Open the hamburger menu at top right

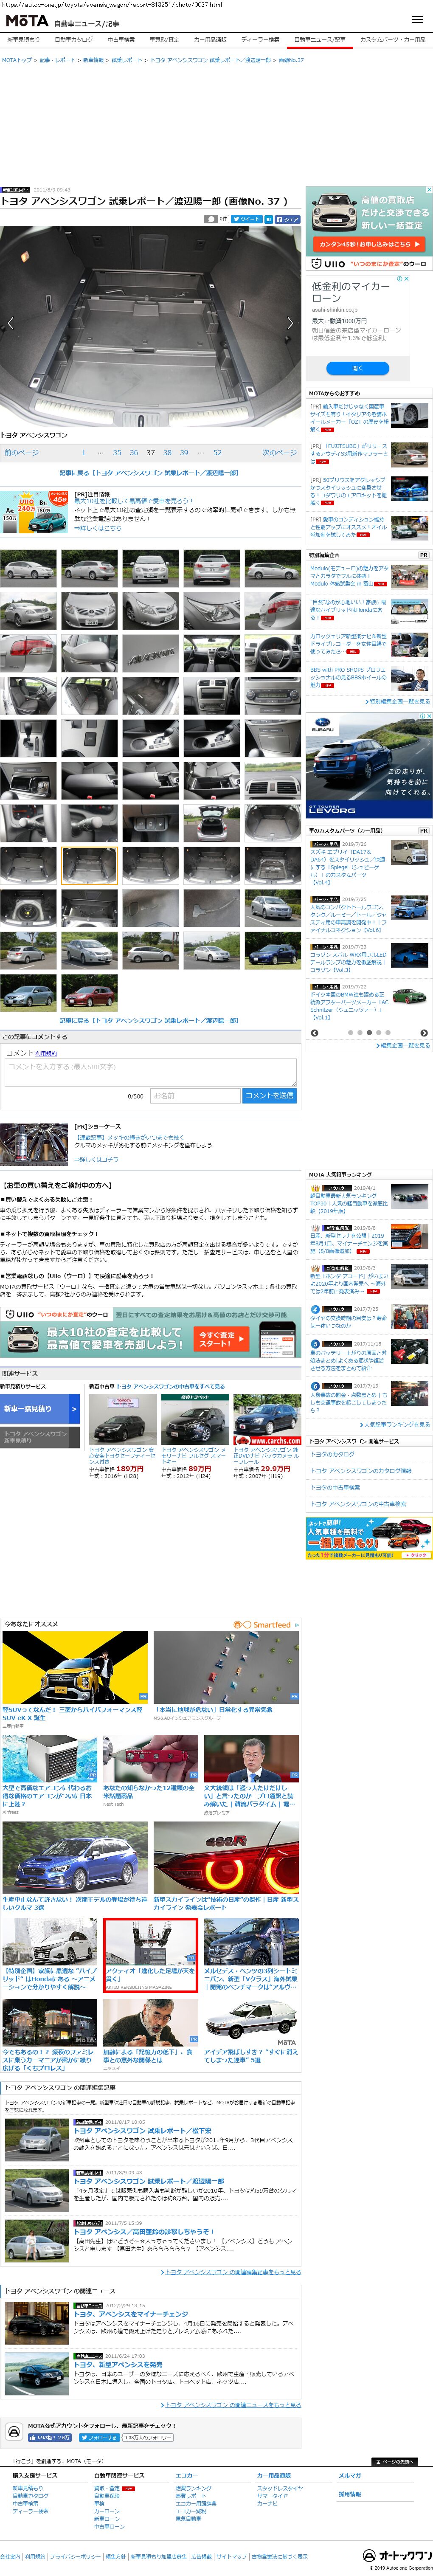417,20
